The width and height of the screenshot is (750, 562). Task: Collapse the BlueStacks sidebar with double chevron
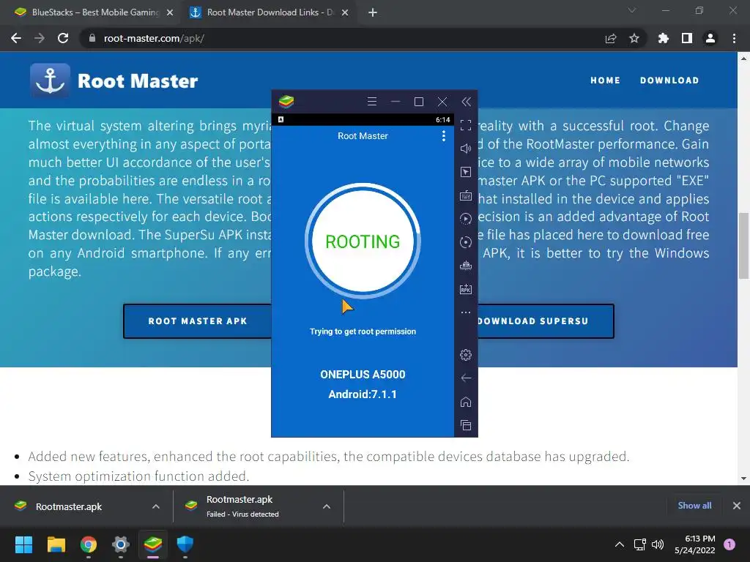[466, 101]
